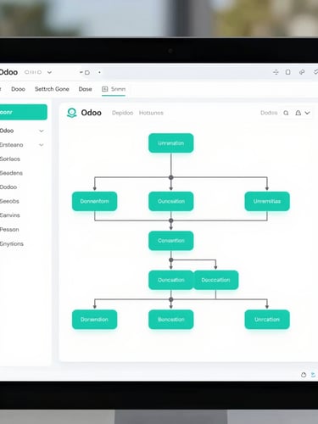Select the Unrenaton top flowchart node
318x424 pixels.
[x=171, y=143]
